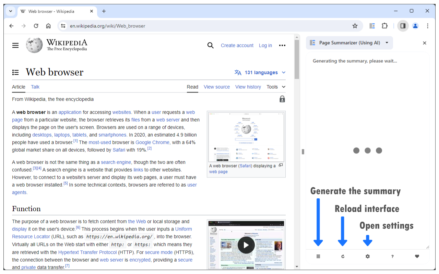Play the video in Function section
439x274 pixels.
[x=246, y=245]
